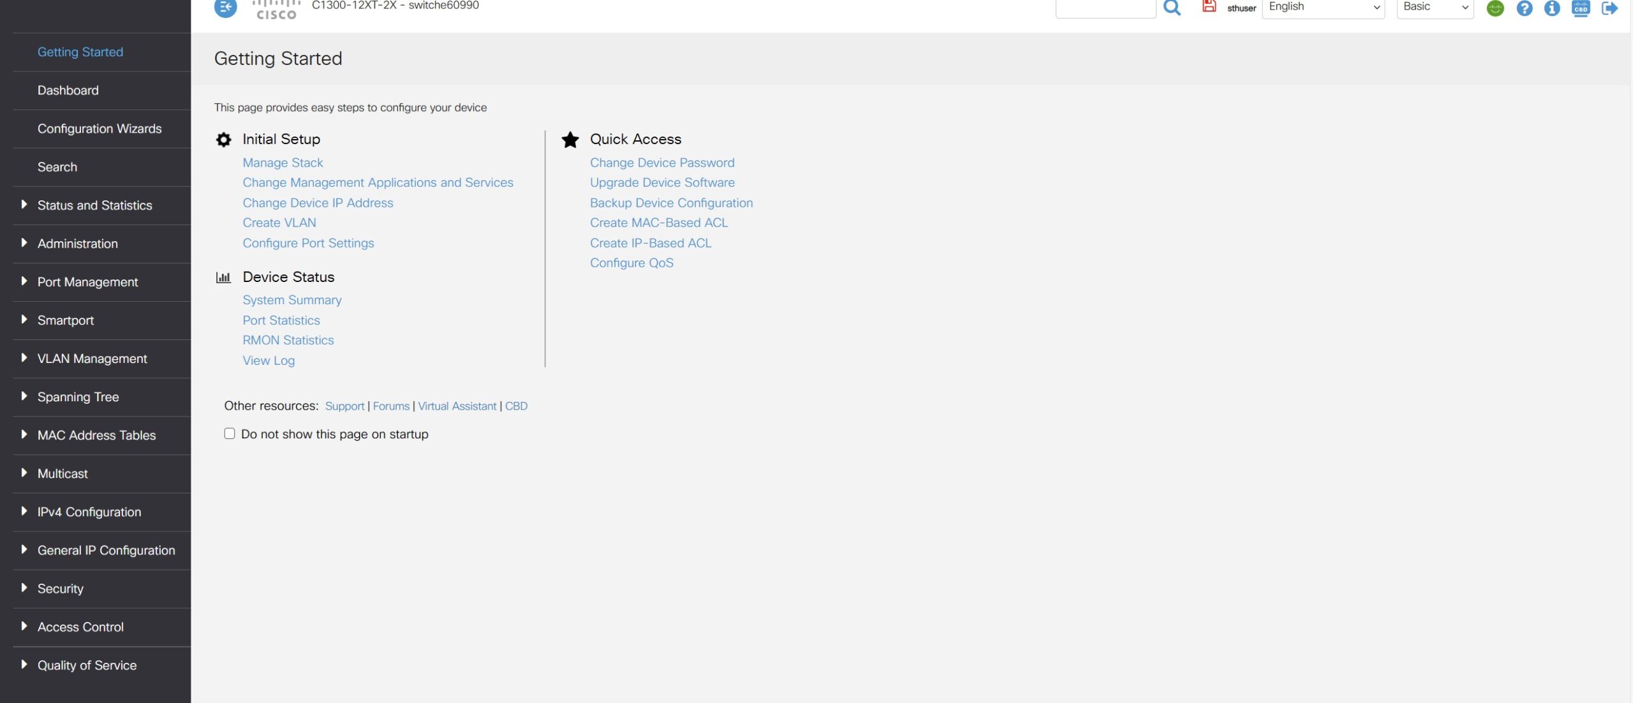Open the English language dropdown
Image resolution: width=1633 pixels, height=703 pixels.
[x=1323, y=8]
